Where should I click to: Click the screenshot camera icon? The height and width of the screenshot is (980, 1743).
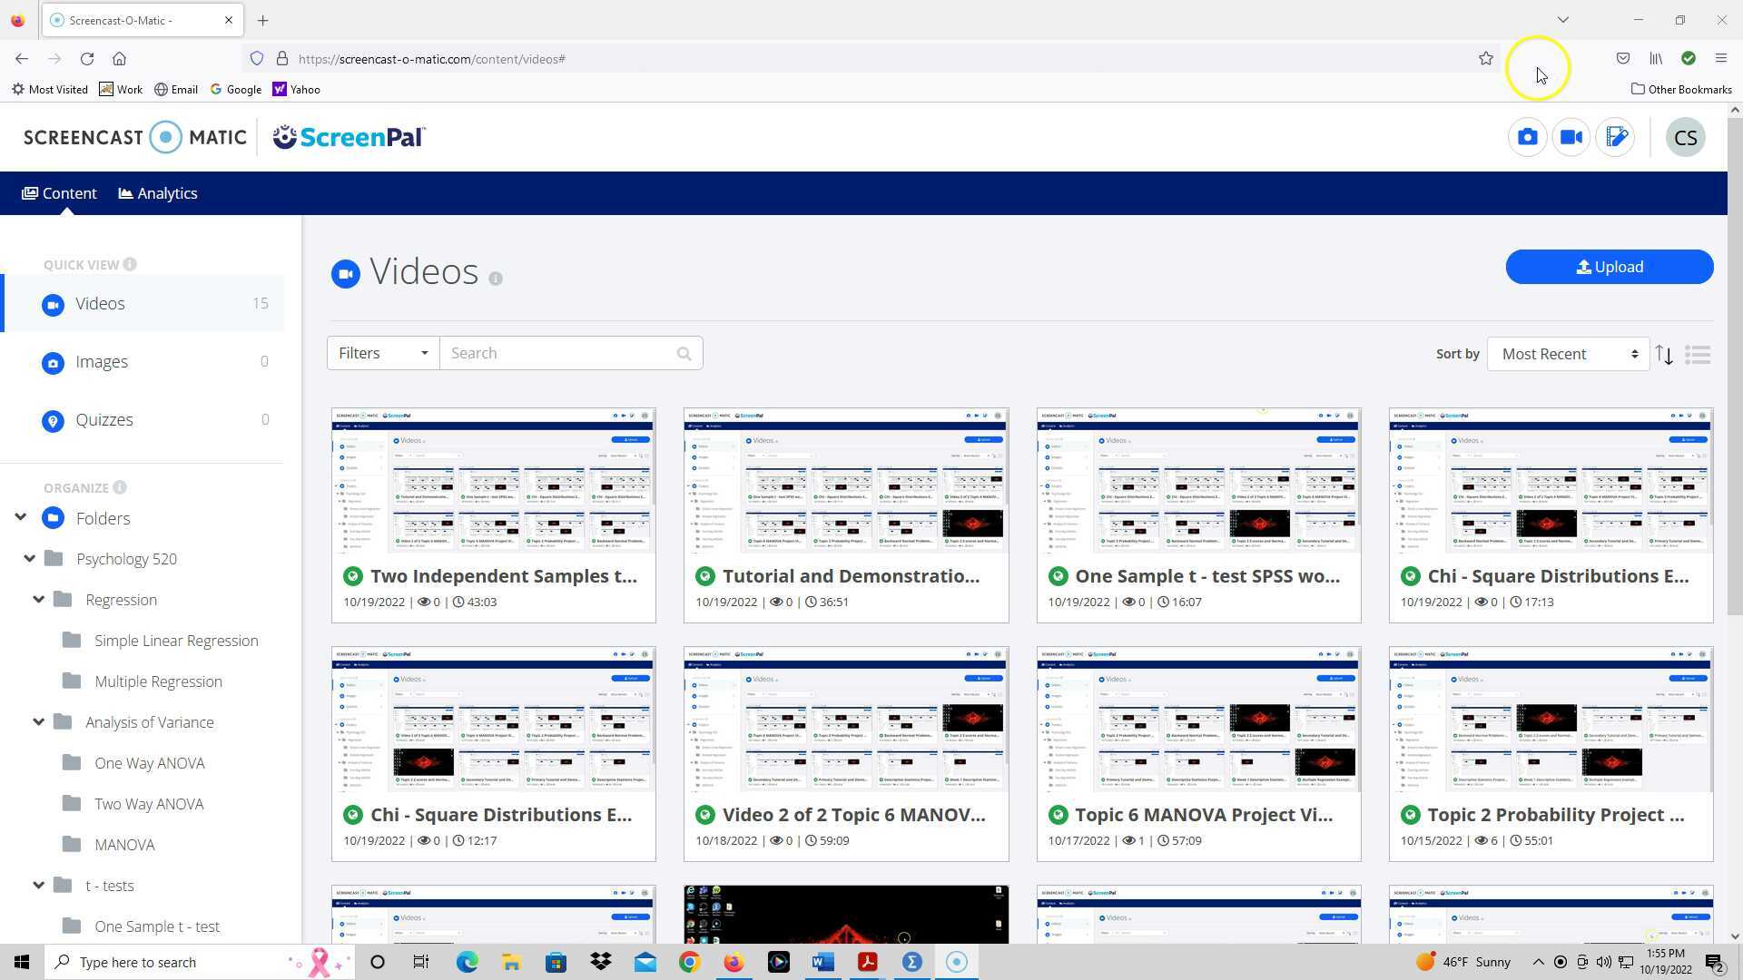click(x=1527, y=138)
